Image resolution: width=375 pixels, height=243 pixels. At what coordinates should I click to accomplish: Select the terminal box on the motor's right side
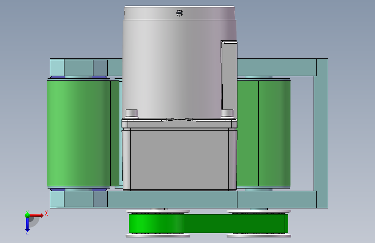click(229, 75)
